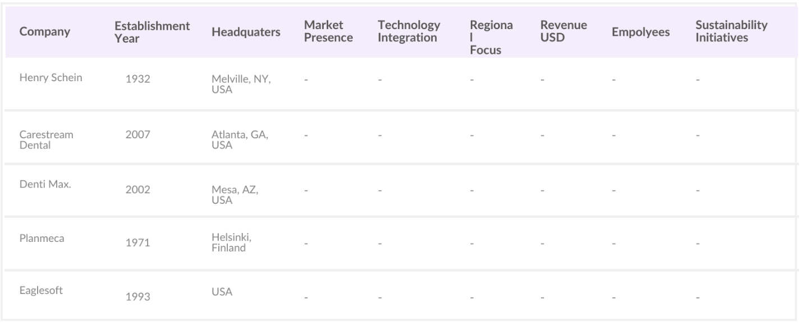The image size is (803, 327).
Task: Click the Establishment Year column header
Action: (x=152, y=32)
